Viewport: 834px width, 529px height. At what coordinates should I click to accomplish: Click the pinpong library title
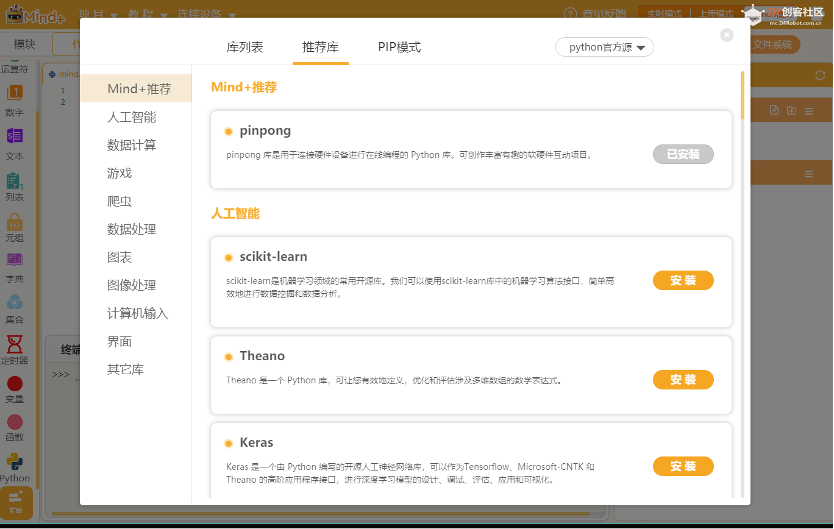click(x=265, y=130)
